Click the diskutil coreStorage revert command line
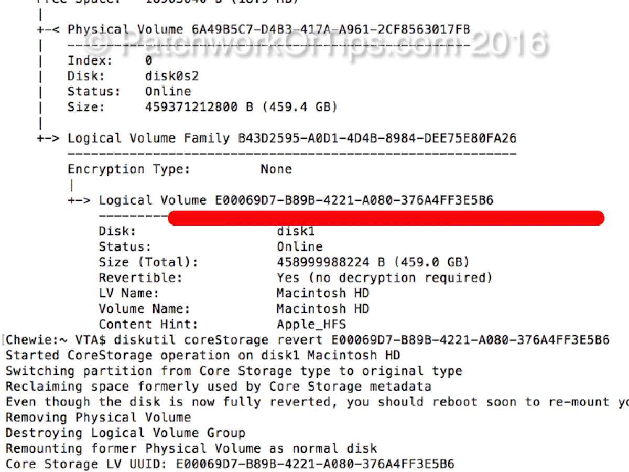629x472 pixels. click(x=307, y=340)
